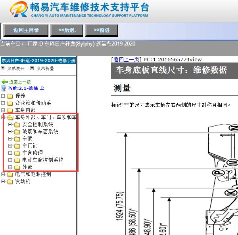The image size is (238, 235).
Task: Expand the 车身内部 tree node
Action: (x=3, y=110)
